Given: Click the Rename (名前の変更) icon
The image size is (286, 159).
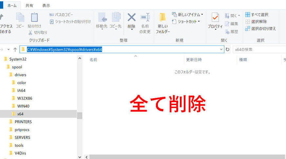Looking at the screenshot, I should (x=145, y=18).
